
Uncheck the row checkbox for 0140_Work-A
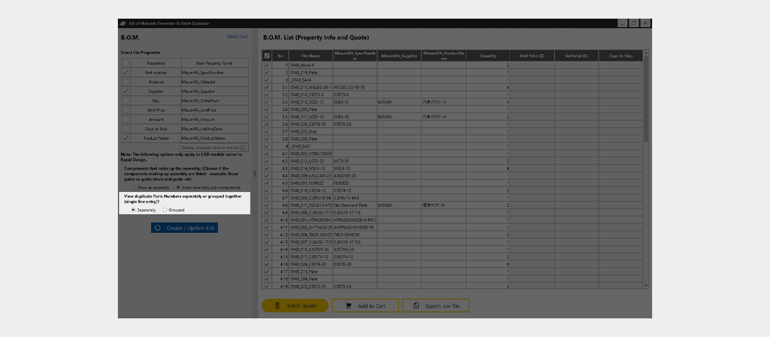coord(267,65)
